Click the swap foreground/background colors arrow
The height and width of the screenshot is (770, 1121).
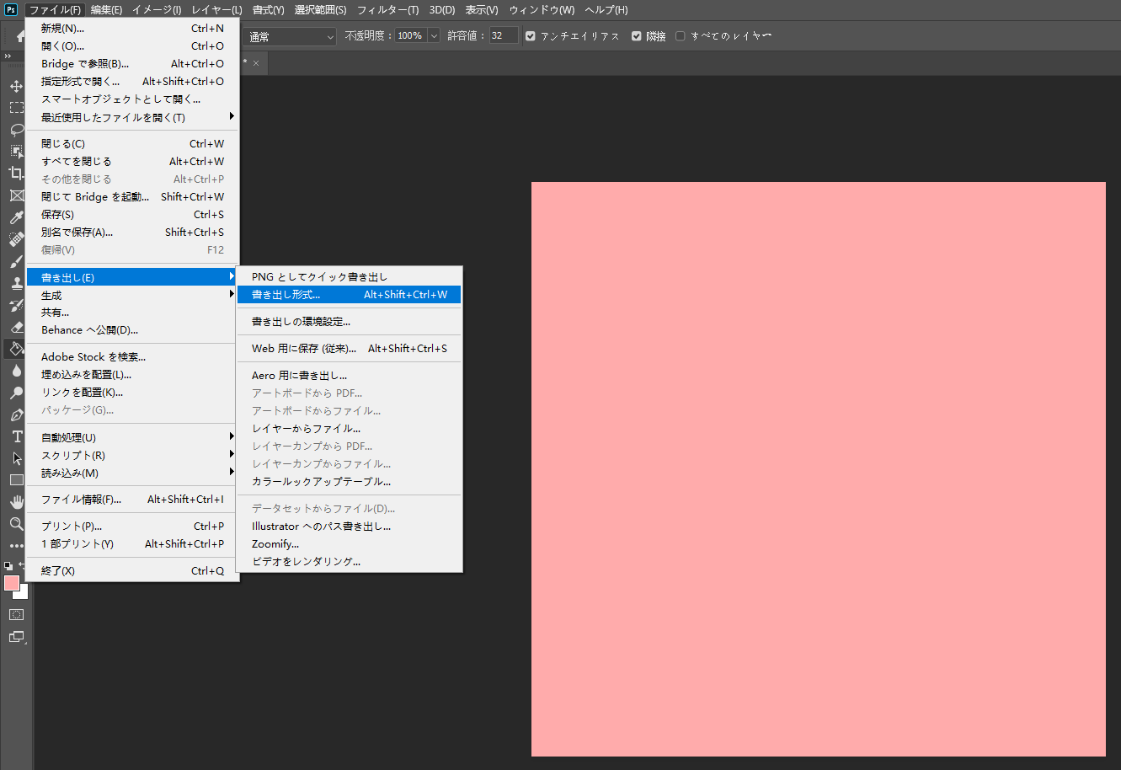click(x=23, y=565)
